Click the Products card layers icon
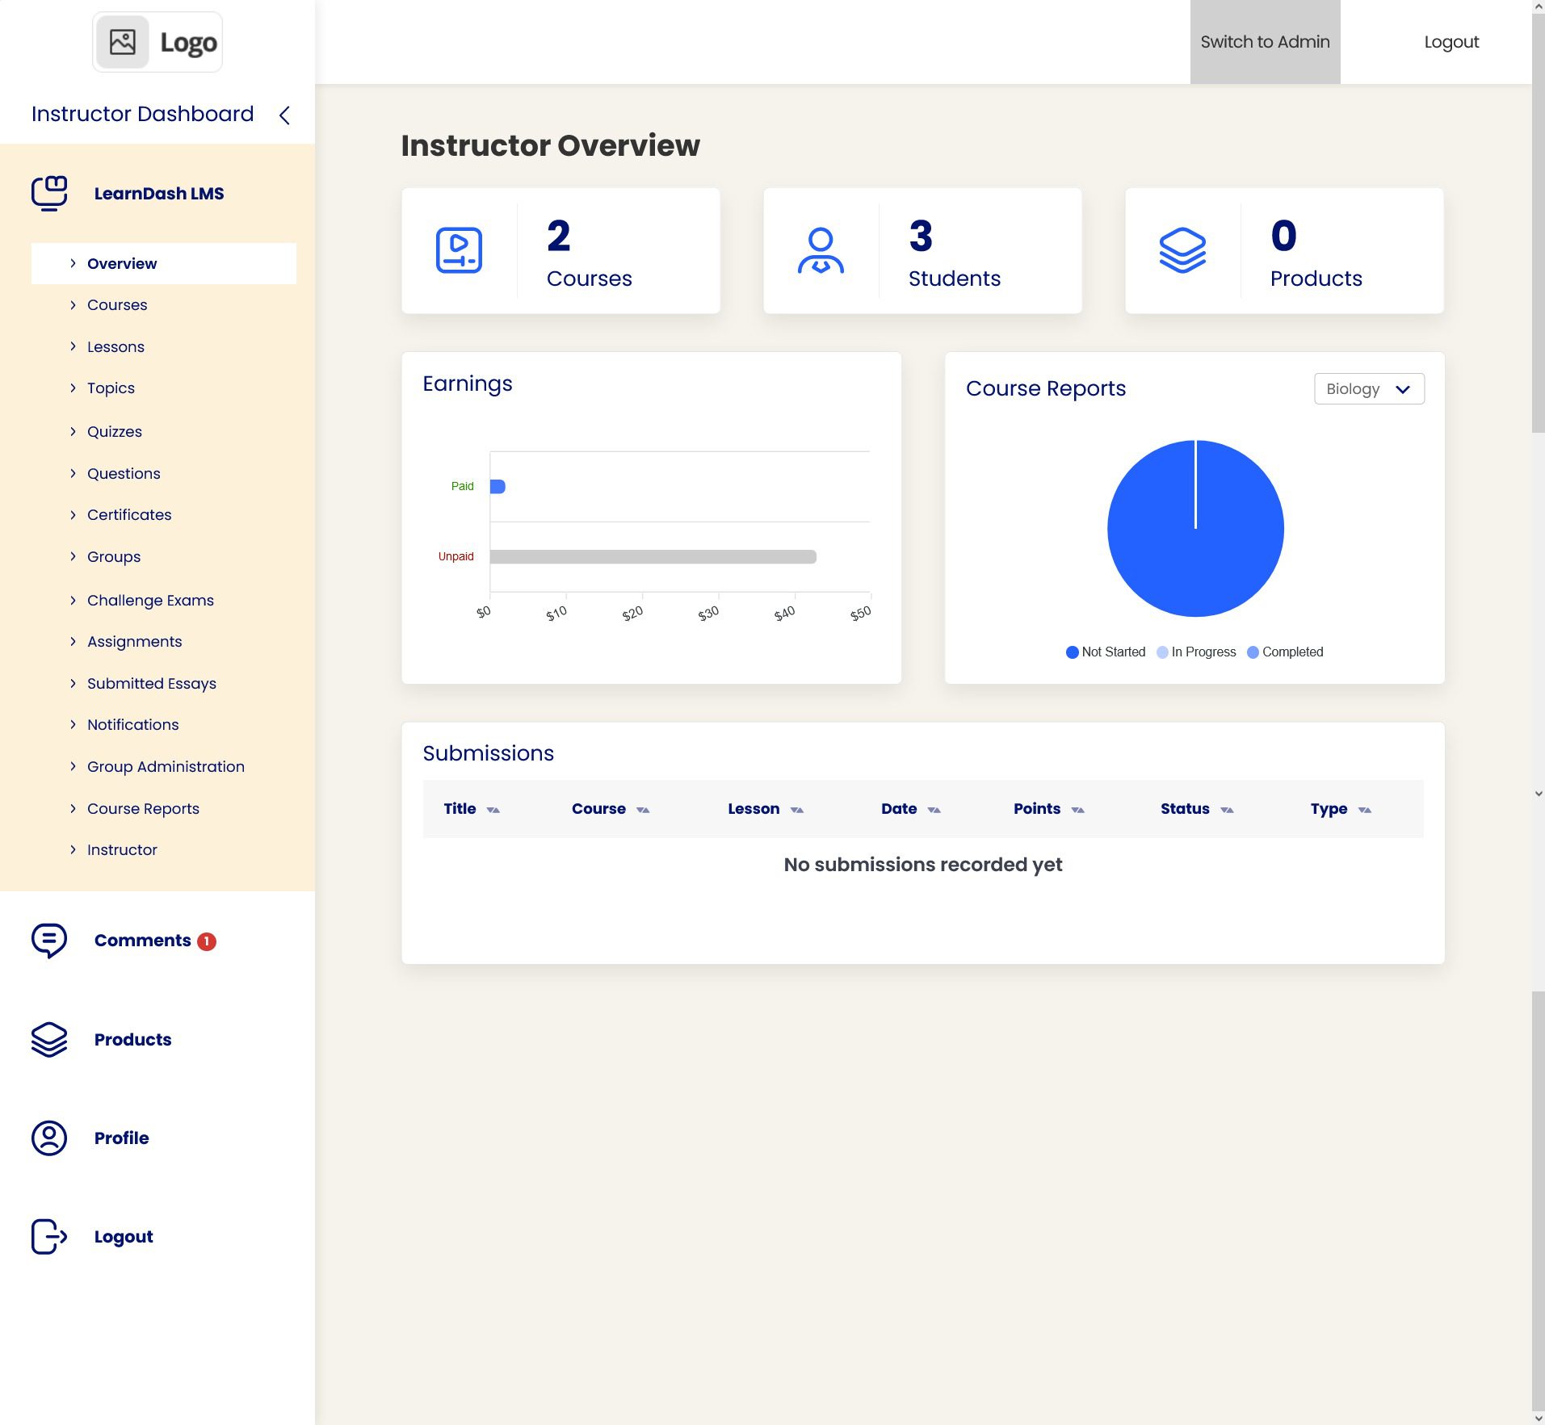 click(1182, 250)
